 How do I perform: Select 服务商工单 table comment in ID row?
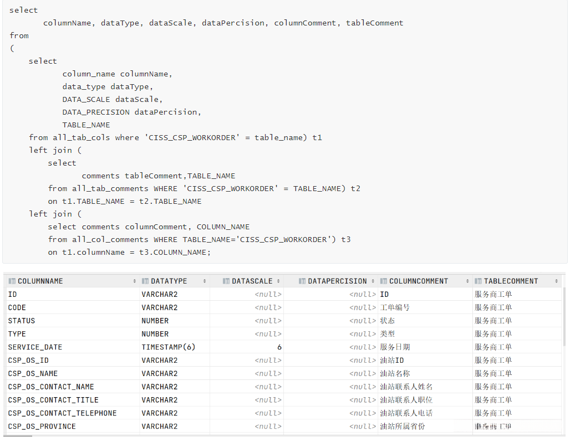[517, 294]
